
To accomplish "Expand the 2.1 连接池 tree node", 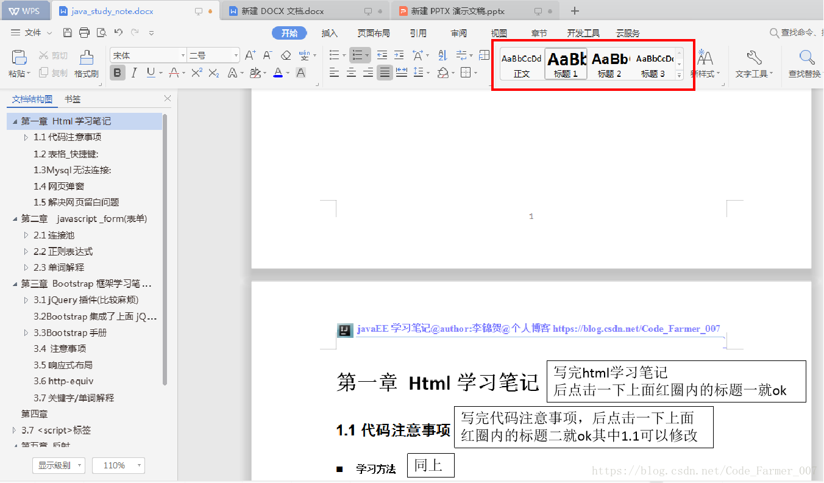I will [x=26, y=235].
